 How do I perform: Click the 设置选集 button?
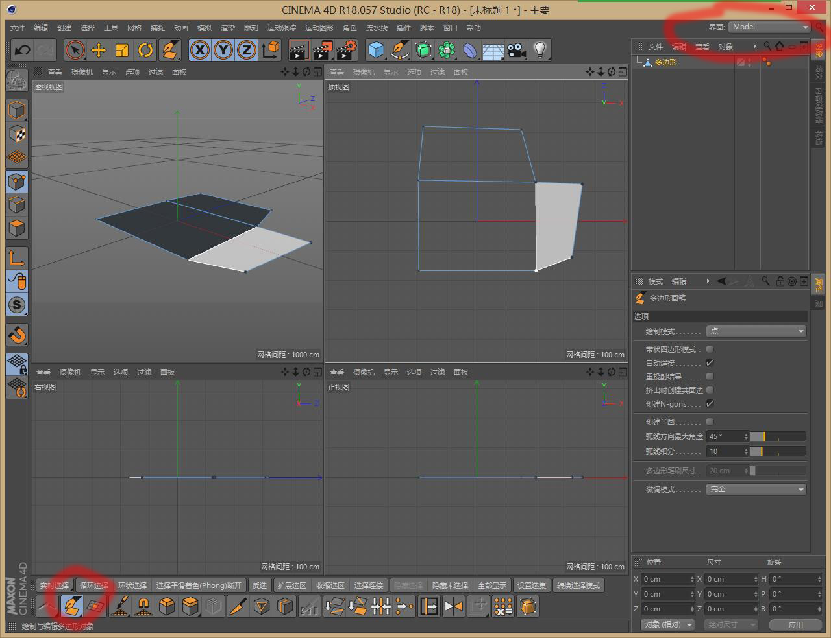(532, 585)
